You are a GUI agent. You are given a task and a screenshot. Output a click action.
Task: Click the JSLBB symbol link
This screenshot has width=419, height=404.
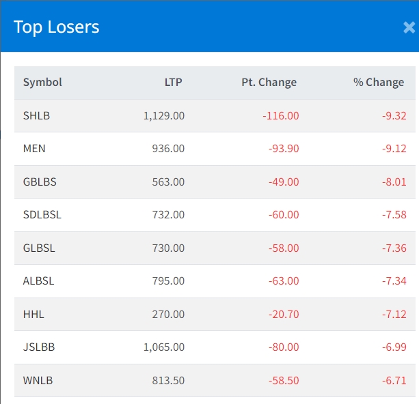(x=39, y=347)
